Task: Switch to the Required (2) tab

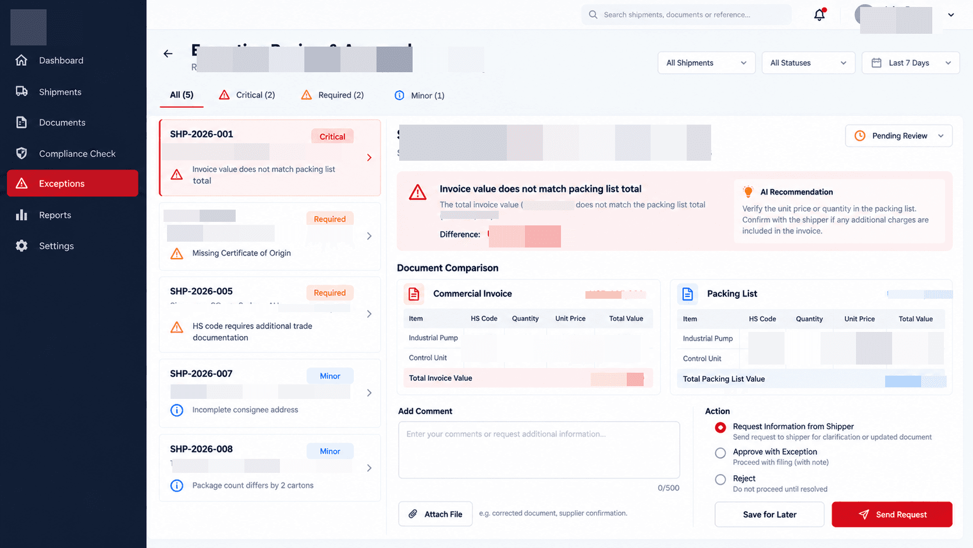Action: pos(332,95)
